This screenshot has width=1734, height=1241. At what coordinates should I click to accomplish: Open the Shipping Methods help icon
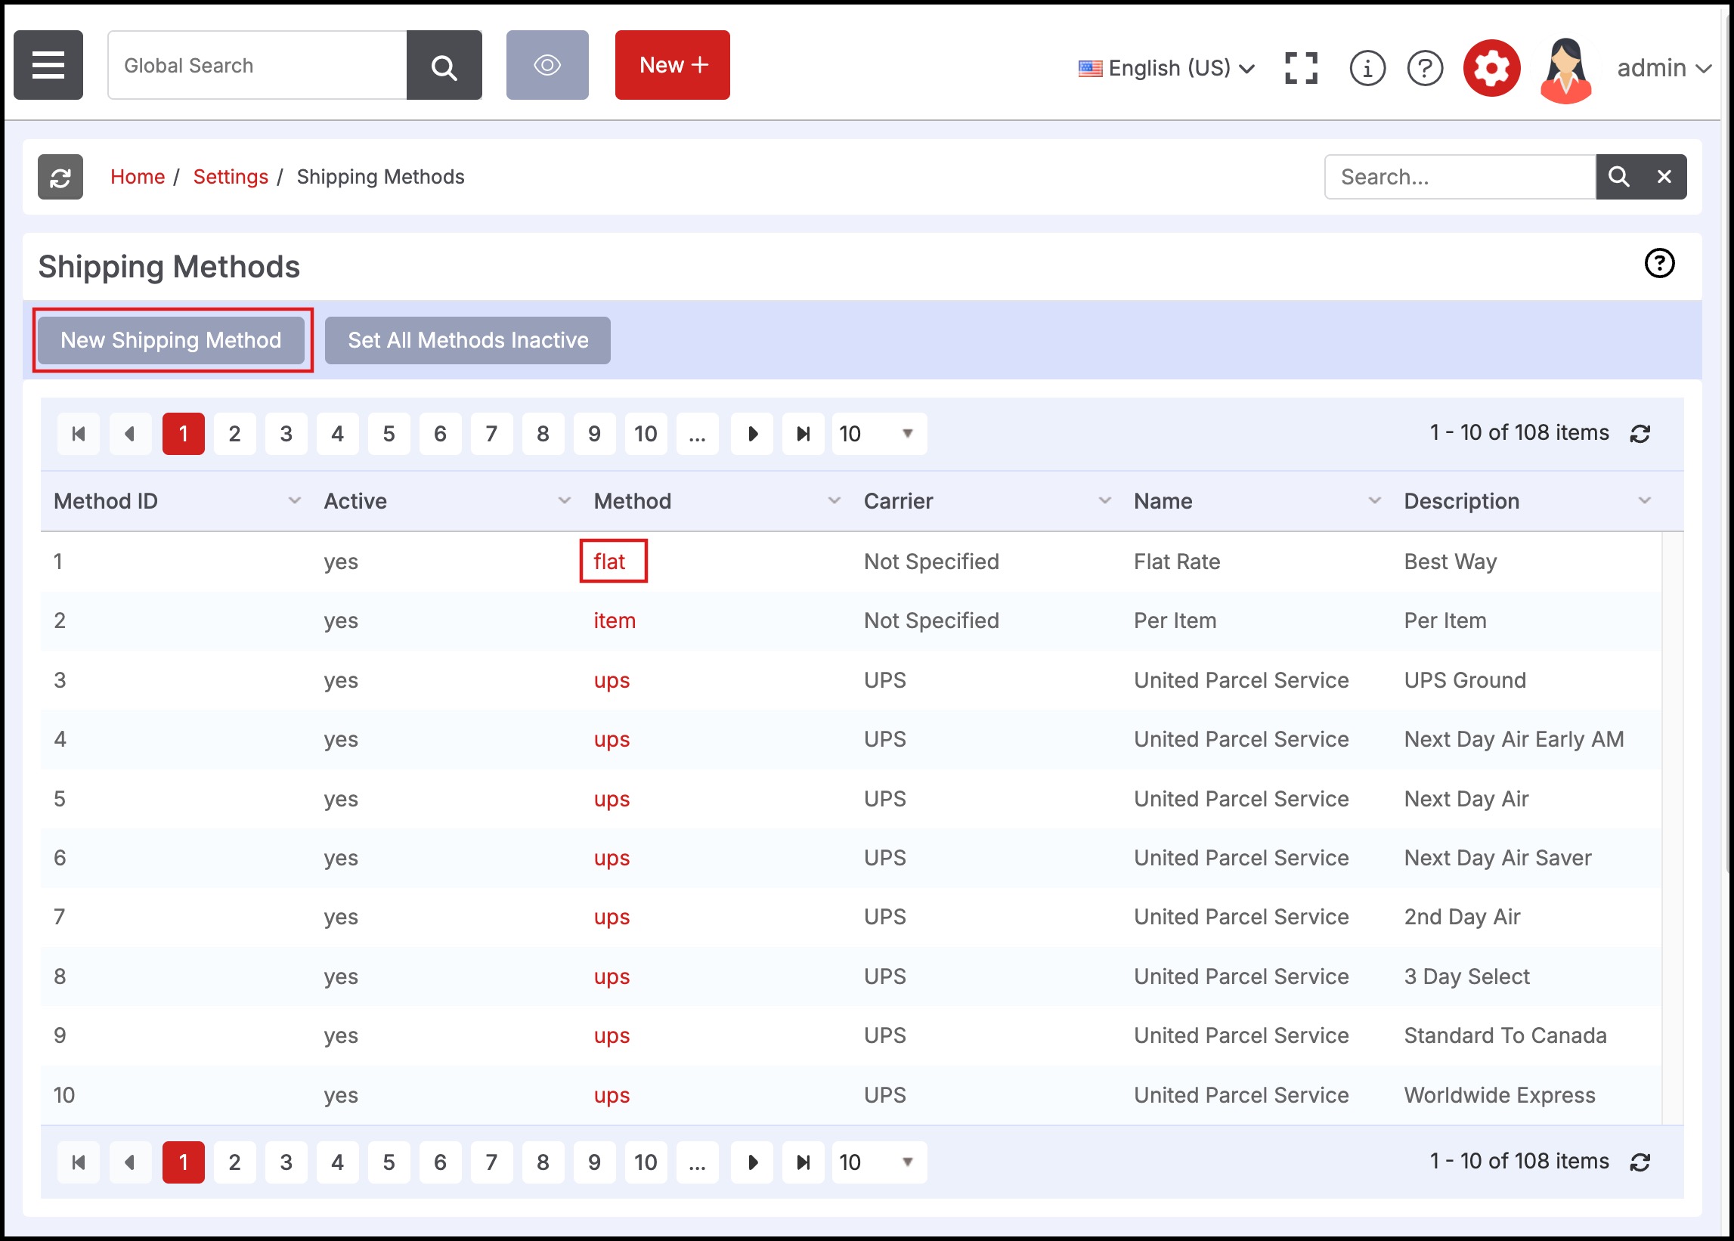click(1659, 264)
